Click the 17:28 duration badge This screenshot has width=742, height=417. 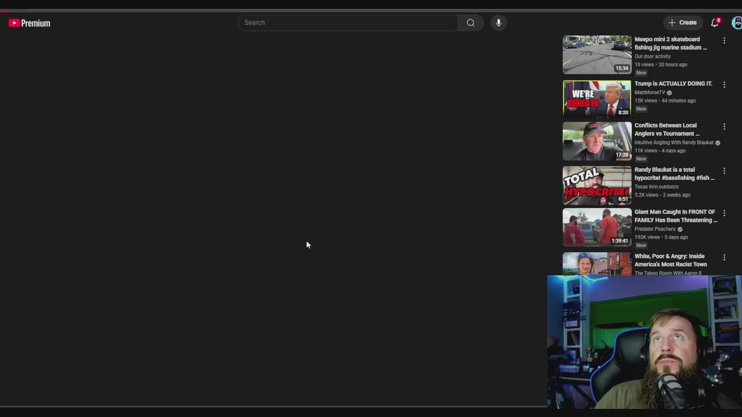pos(622,155)
